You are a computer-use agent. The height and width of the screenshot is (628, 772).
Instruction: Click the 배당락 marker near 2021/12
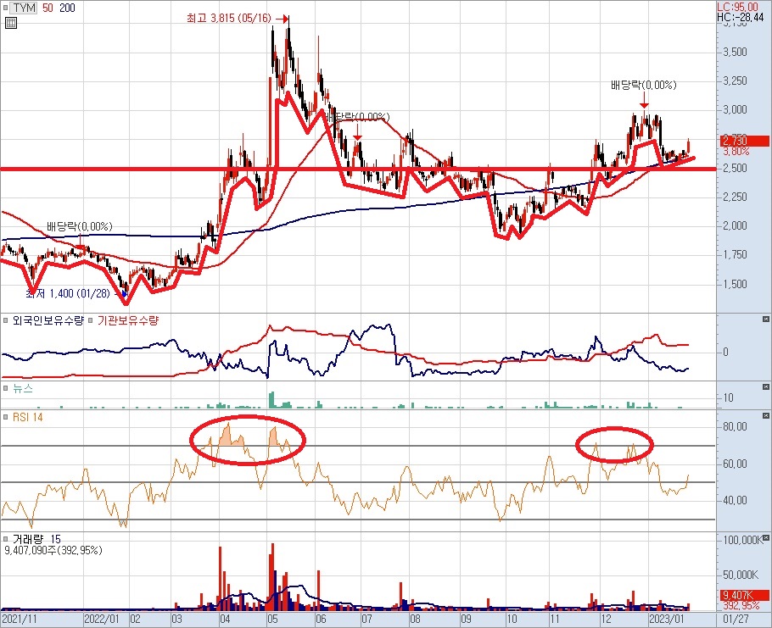80,227
